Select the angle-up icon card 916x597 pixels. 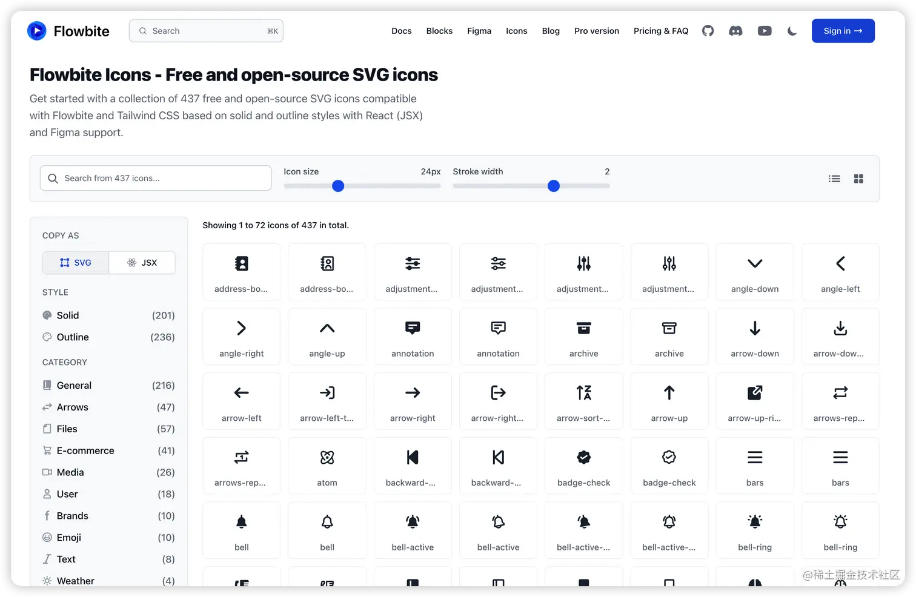[x=327, y=337]
